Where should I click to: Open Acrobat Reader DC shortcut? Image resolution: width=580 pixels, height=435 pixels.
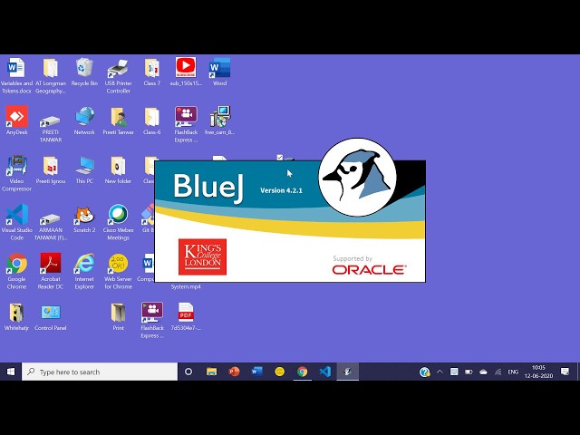(51, 271)
